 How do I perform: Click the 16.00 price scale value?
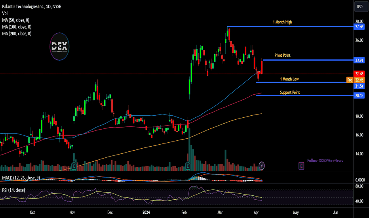(x=359, y=135)
